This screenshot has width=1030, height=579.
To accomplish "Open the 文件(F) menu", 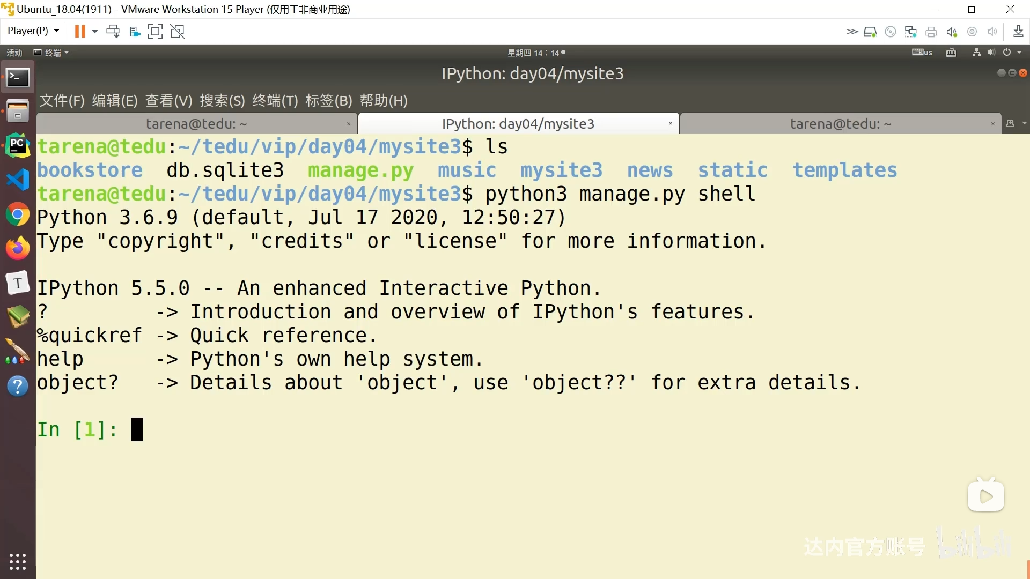I will tap(62, 101).
